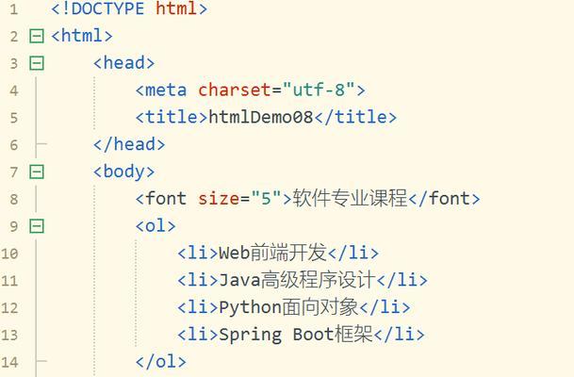Collapse the body section fold marker
The height and width of the screenshot is (377, 574).
click(37, 172)
